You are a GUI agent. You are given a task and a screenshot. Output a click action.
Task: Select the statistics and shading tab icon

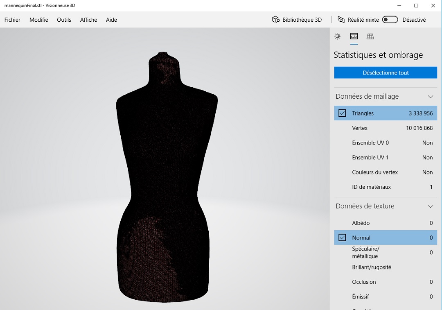[x=354, y=36]
